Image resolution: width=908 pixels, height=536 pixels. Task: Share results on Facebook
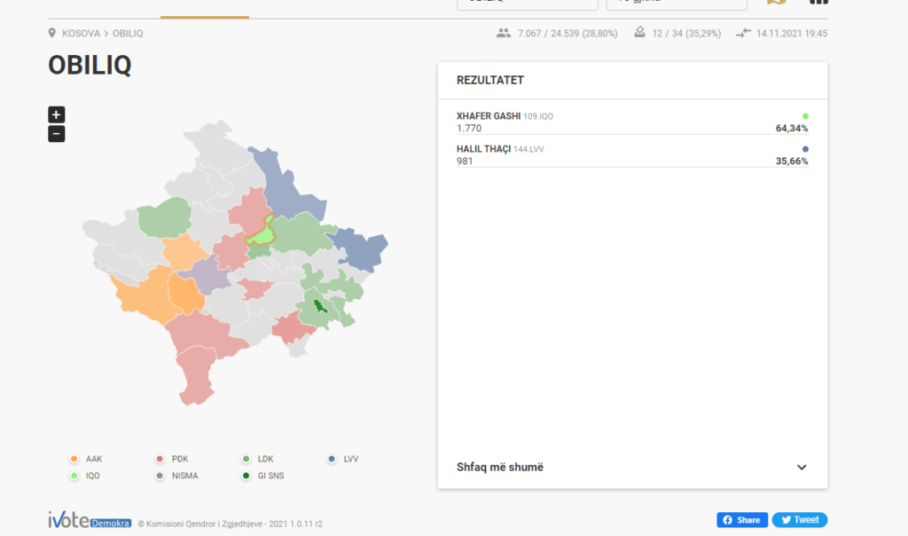pyautogui.click(x=741, y=520)
